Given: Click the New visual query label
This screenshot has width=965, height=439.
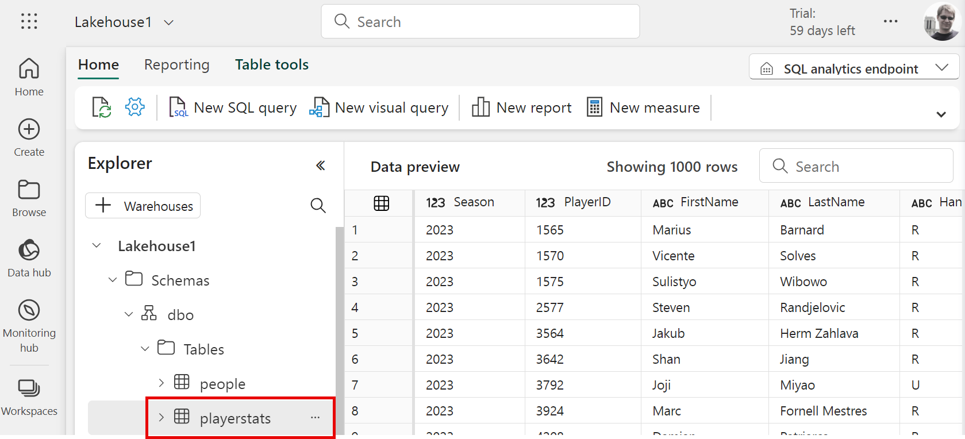Looking at the screenshot, I should (391, 108).
